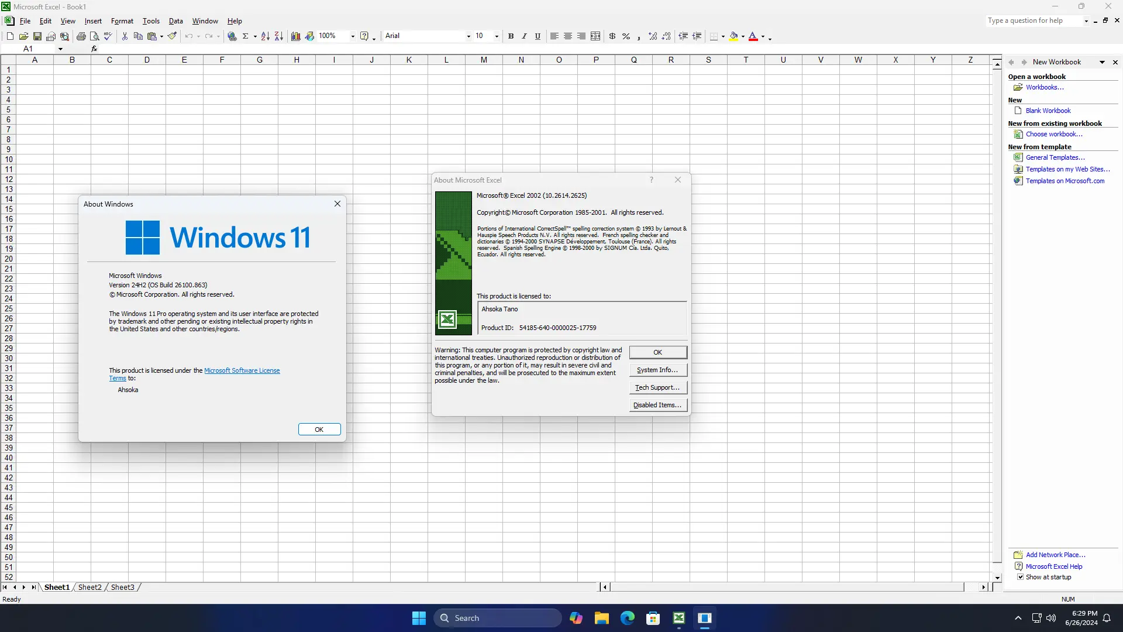The image size is (1123, 632).
Task: Click the Cut scissors icon
Action: point(125,36)
